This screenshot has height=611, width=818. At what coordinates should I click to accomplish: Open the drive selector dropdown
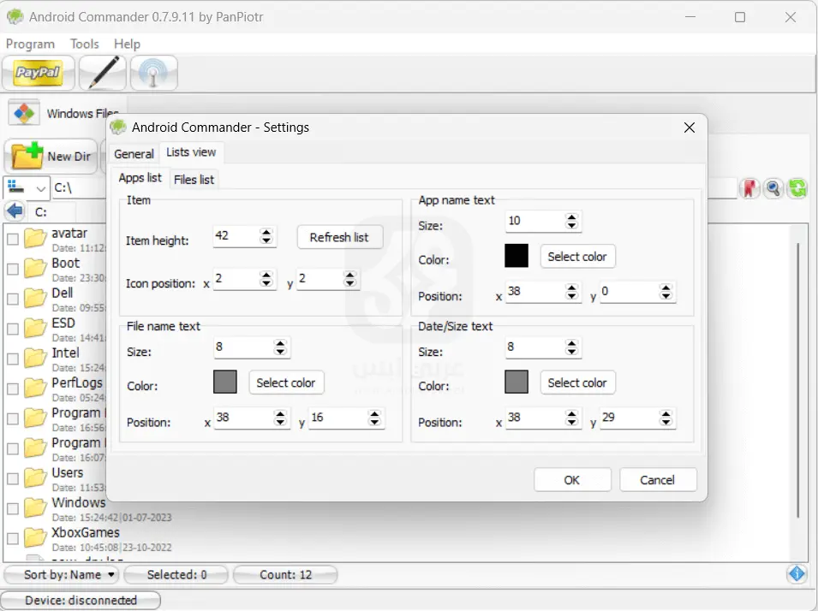27,187
